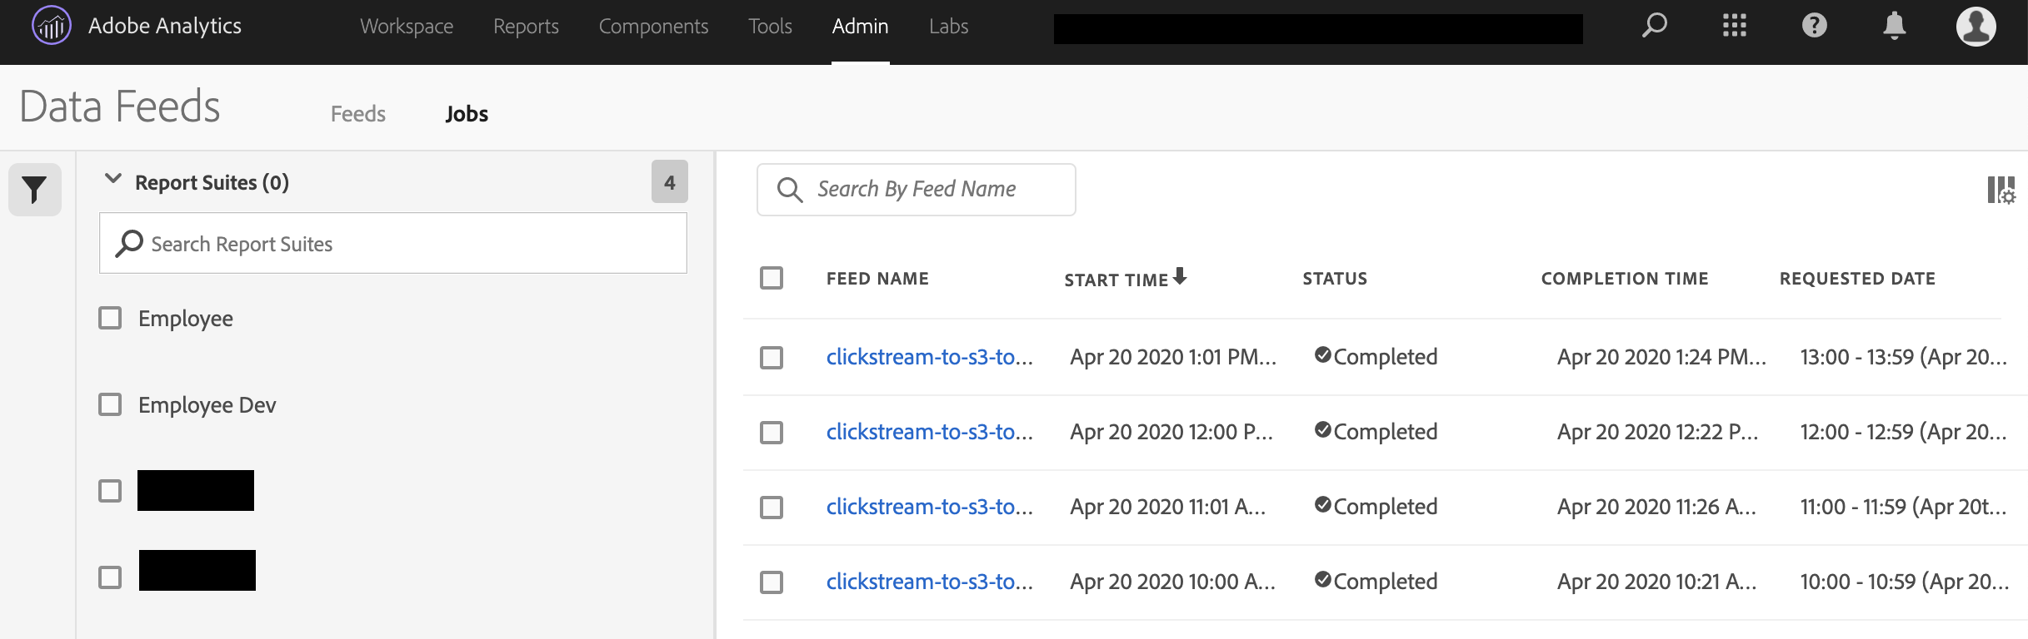This screenshot has width=2028, height=639.
Task: Open clickstream feed requested 13:00 - 13:59
Action: pyautogui.click(x=929, y=357)
